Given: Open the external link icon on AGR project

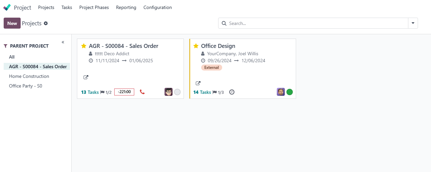Looking at the screenshot, I should click(x=86, y=77).
